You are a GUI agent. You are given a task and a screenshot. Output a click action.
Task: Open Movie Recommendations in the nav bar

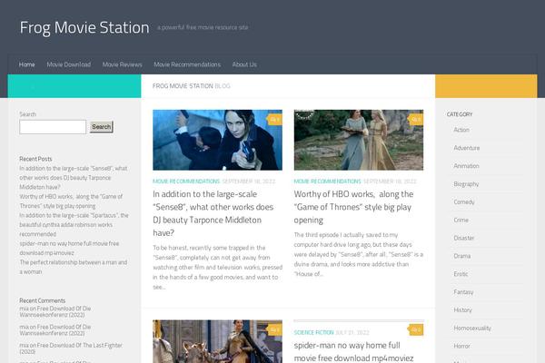pyautogui.click(x=187, y=64)
